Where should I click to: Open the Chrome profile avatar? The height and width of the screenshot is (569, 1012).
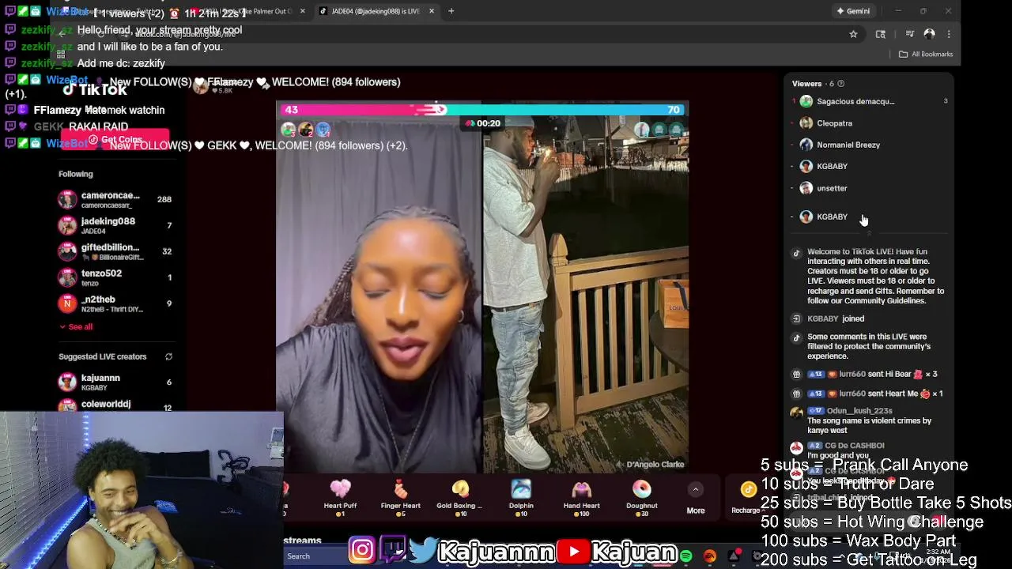pyautogui.click(x=930, y=34)
